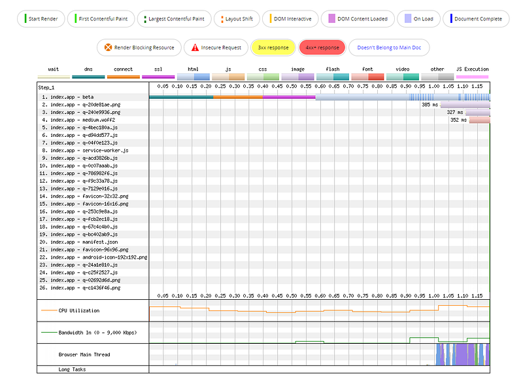Screen dimensions: 523x385
Task: Select the 4xx+ response red legend pill
Action: pos(322,47)
